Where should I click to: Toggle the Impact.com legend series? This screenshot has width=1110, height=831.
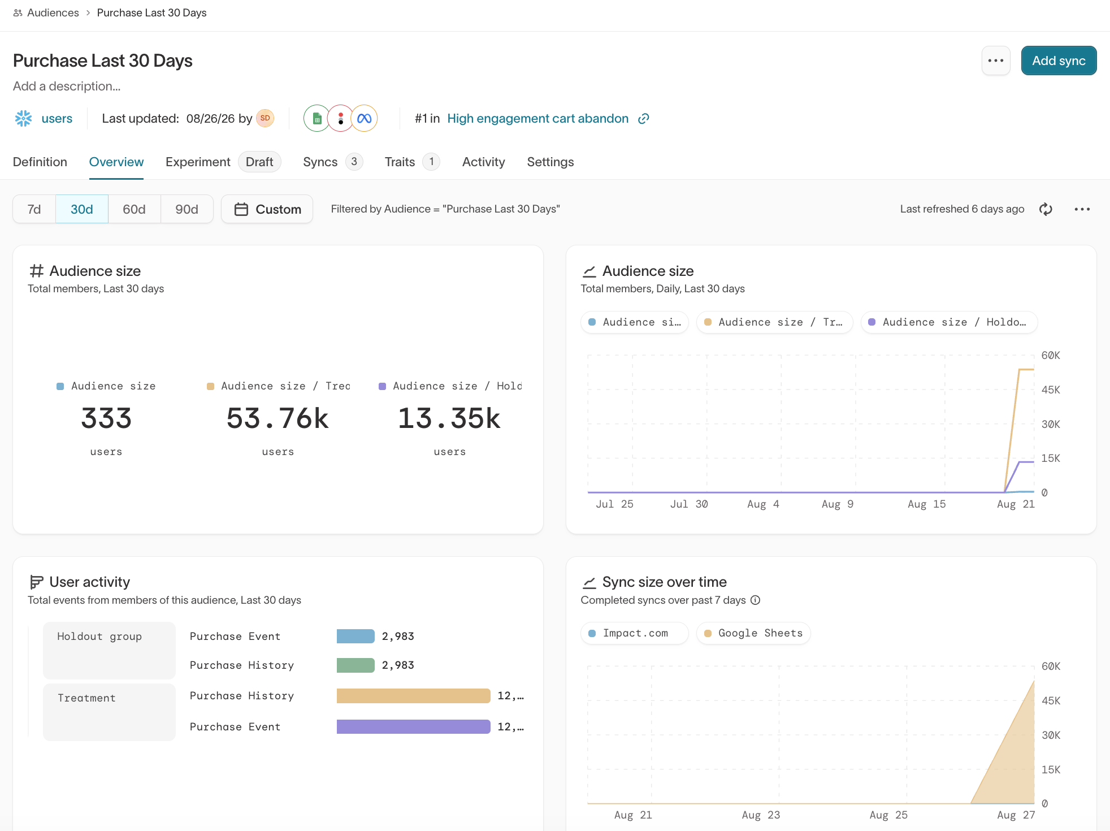(635, 633)
